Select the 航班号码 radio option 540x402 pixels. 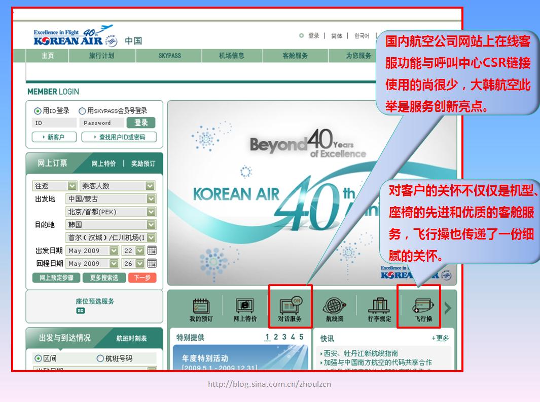pos(100,358)
